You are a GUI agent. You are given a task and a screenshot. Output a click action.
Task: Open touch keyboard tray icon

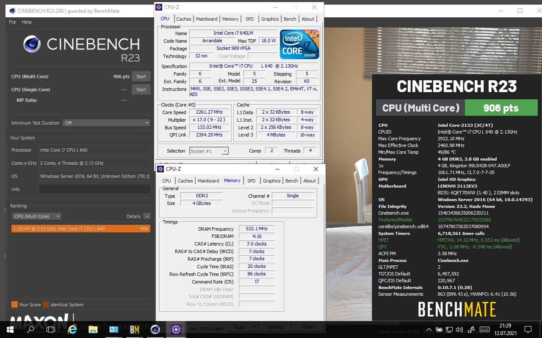pos(484,330)
